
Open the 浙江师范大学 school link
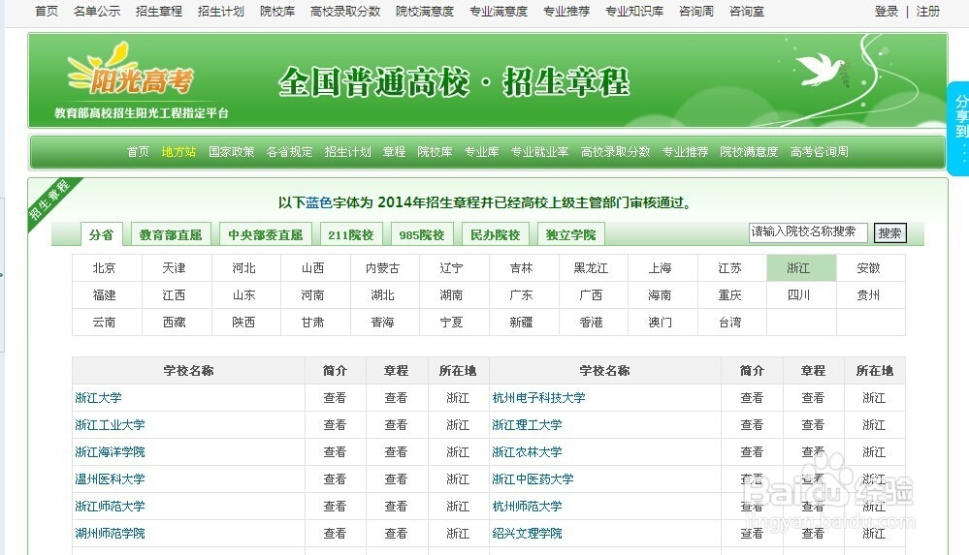(110, 507)
